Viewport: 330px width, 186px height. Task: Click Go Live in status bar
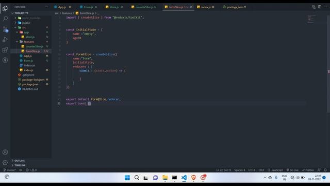tap(292, 170)
